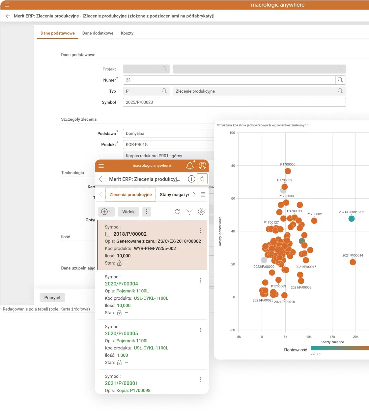Screen dimensions: 369x414
Task: Click the lightbulb hints icon
Action: (202, 179)
